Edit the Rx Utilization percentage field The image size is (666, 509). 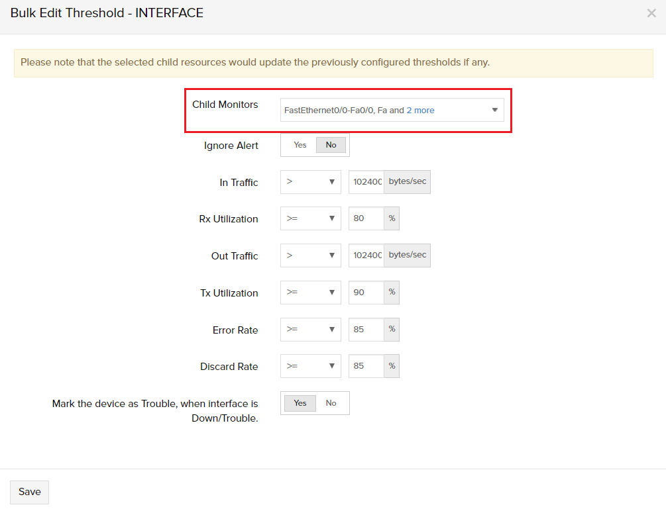point(366,218)
